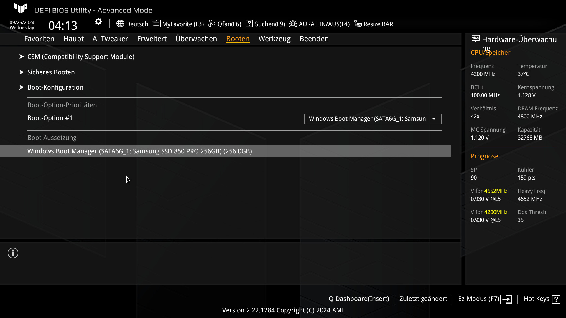Click the Q-Dashboard (Insert) button
566x318 pixels.
coord(358,299)
